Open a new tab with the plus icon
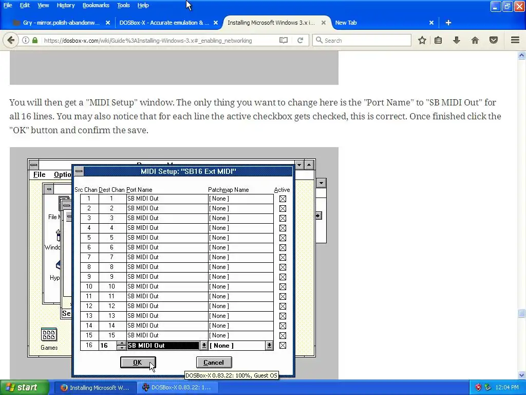The image size is (526, 395). click(448, 23)
